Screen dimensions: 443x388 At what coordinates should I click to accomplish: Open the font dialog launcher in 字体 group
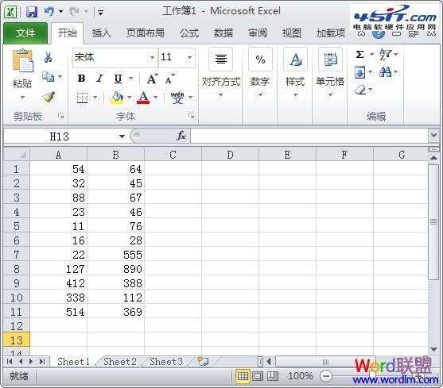[191, 116]
